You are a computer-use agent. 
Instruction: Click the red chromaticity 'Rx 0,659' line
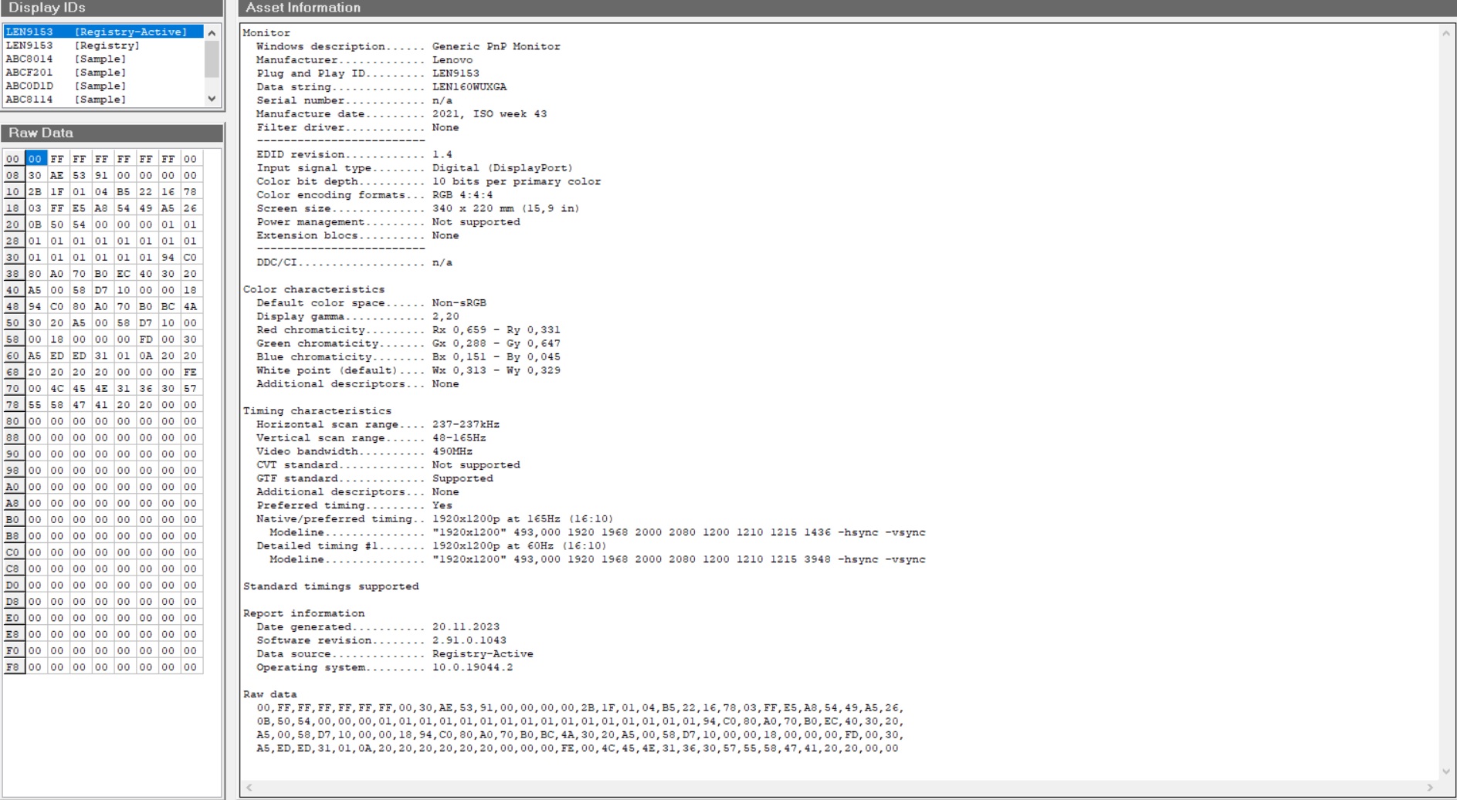pos(496,330)
